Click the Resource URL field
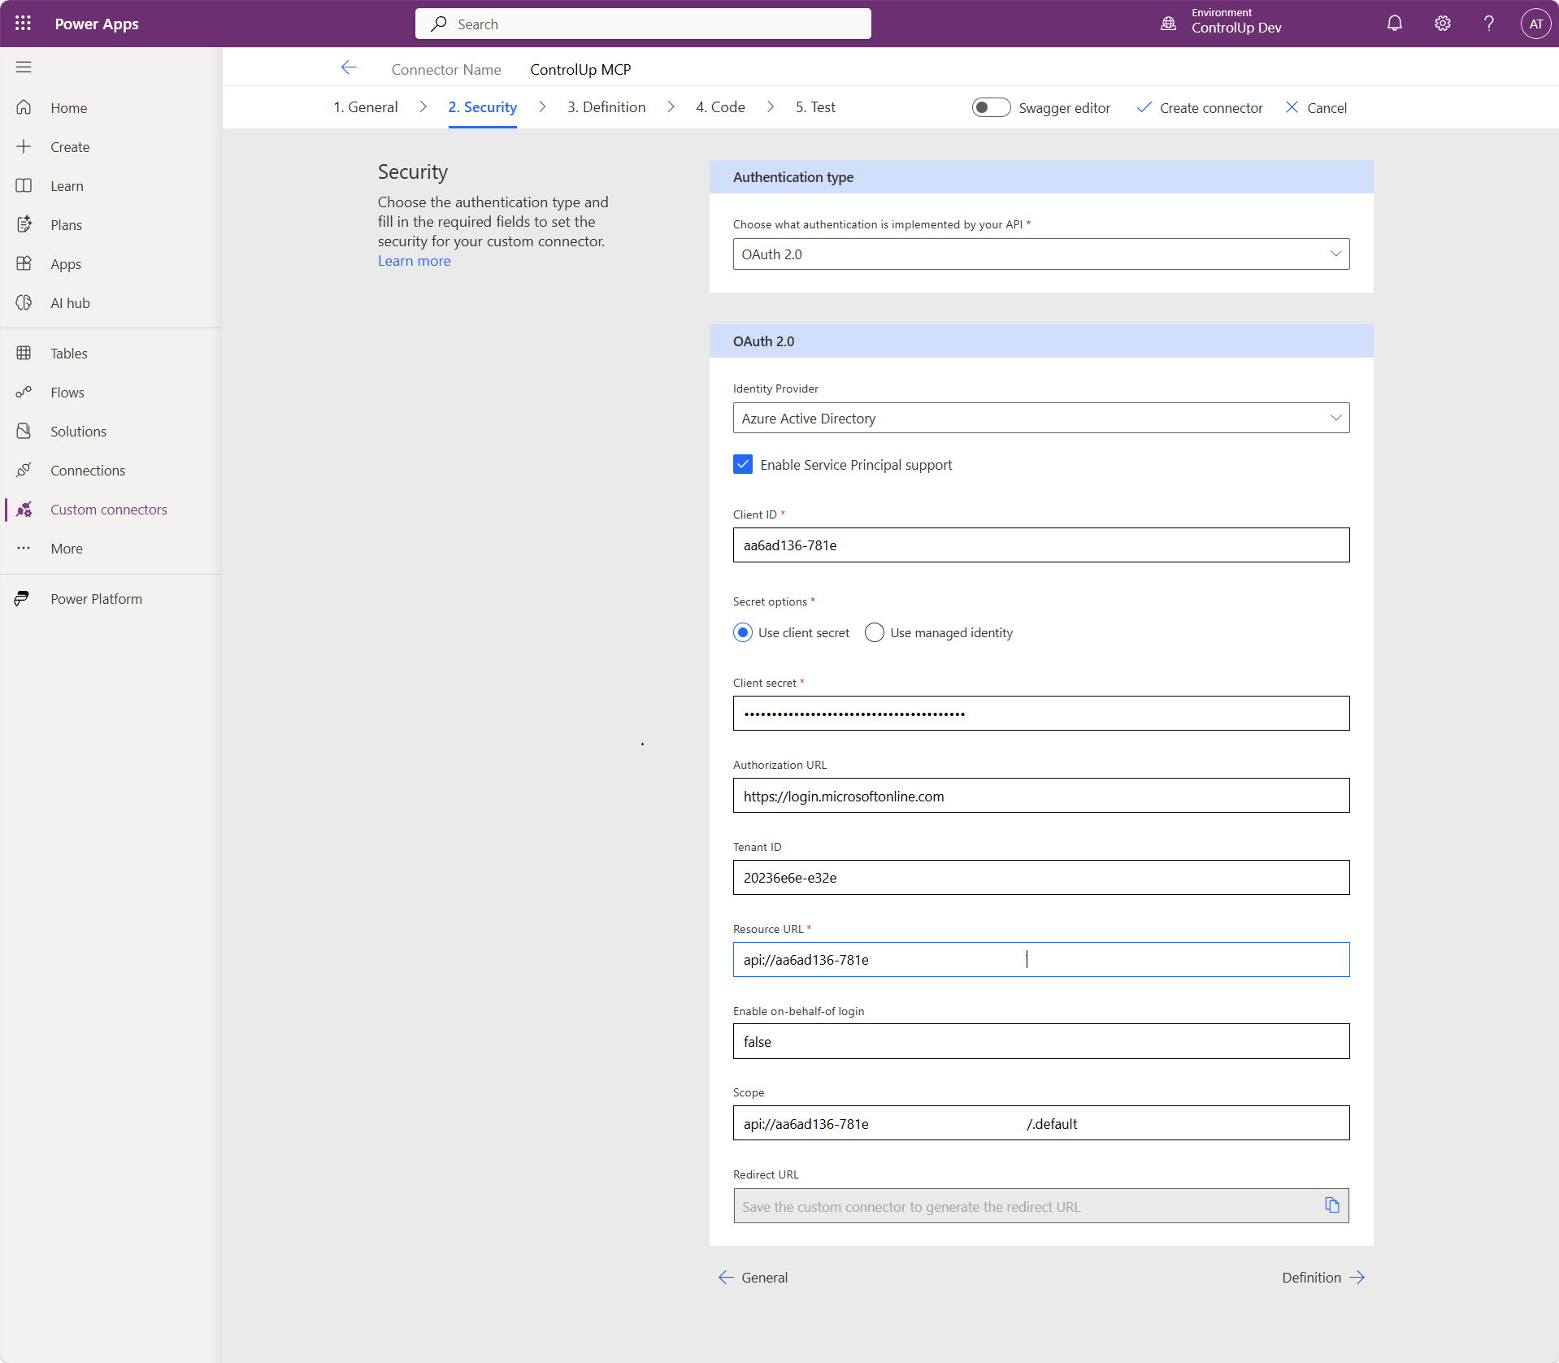Viewport: 1559px width, 1363px height. point(1041,960)
